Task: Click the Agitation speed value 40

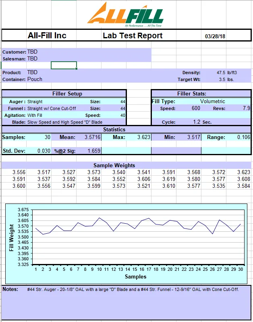Action: [122, 115]
